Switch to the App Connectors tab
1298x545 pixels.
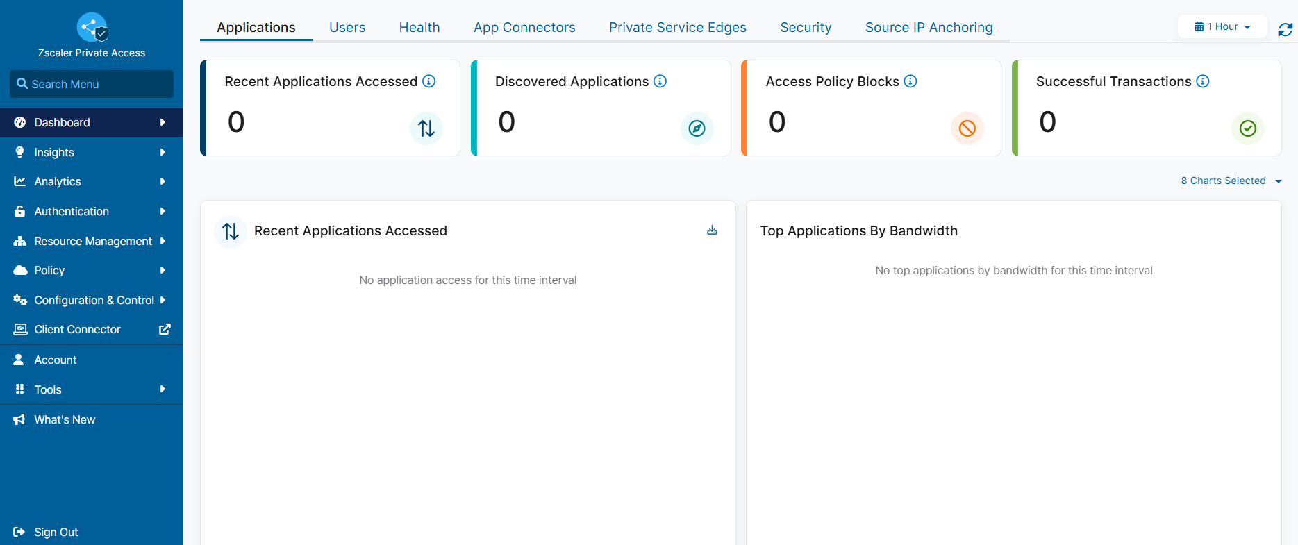(524, 27)
